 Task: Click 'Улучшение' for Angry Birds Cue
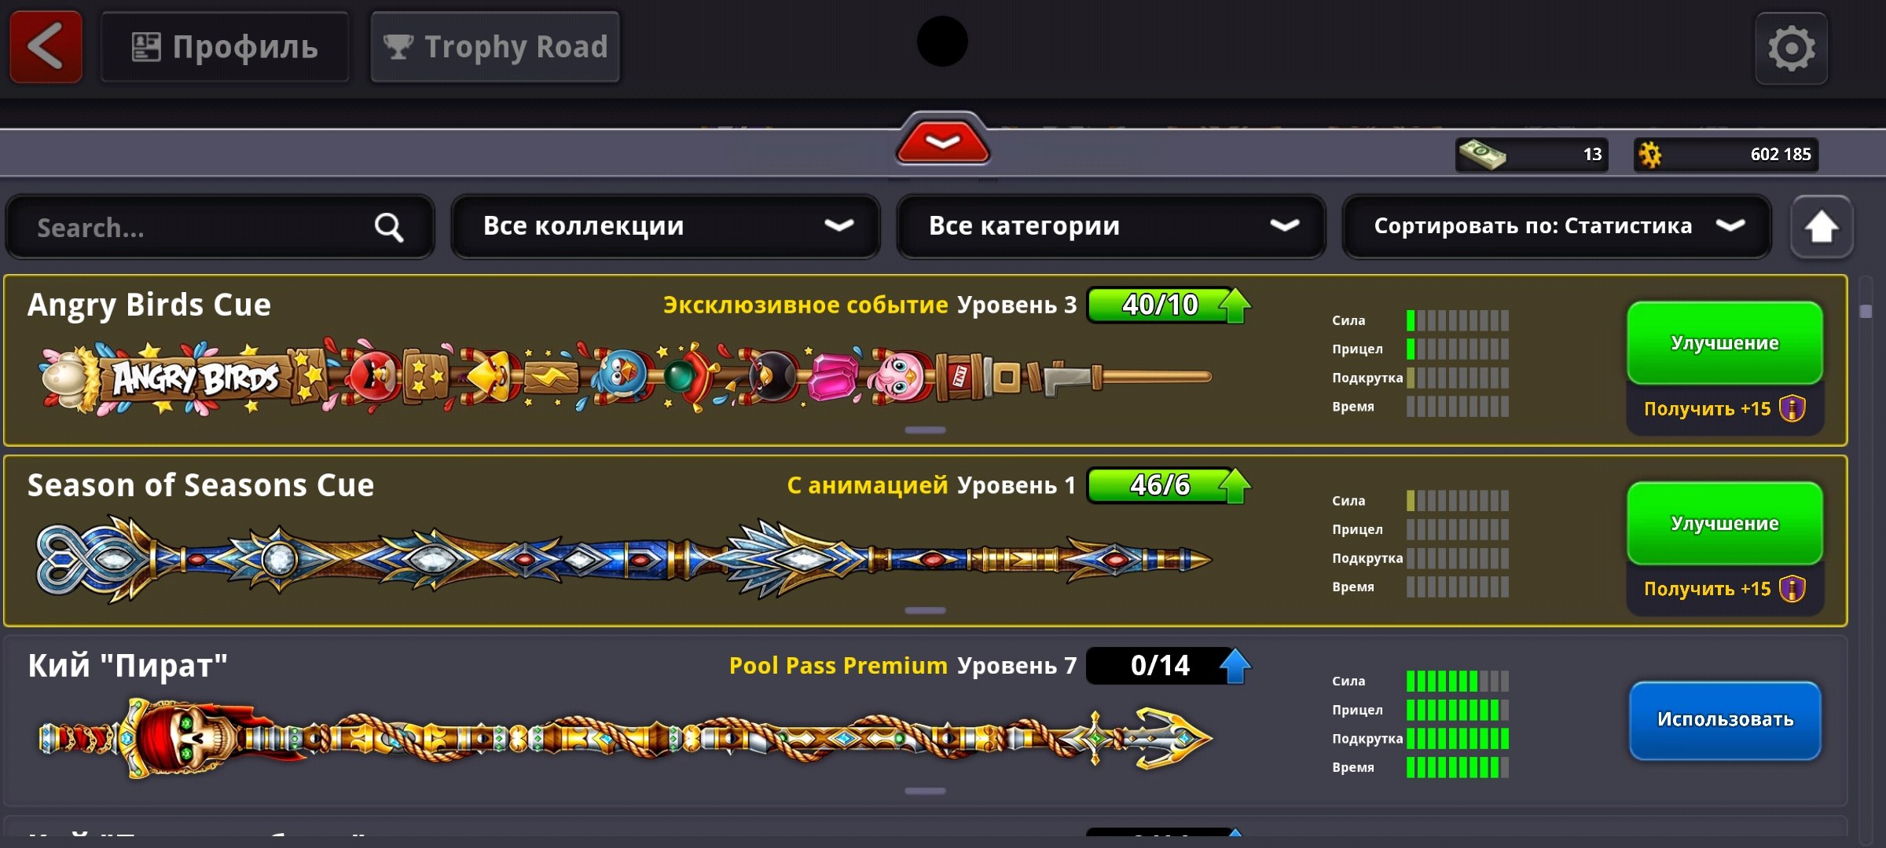pyautogui.click(x=1725, y=343)
